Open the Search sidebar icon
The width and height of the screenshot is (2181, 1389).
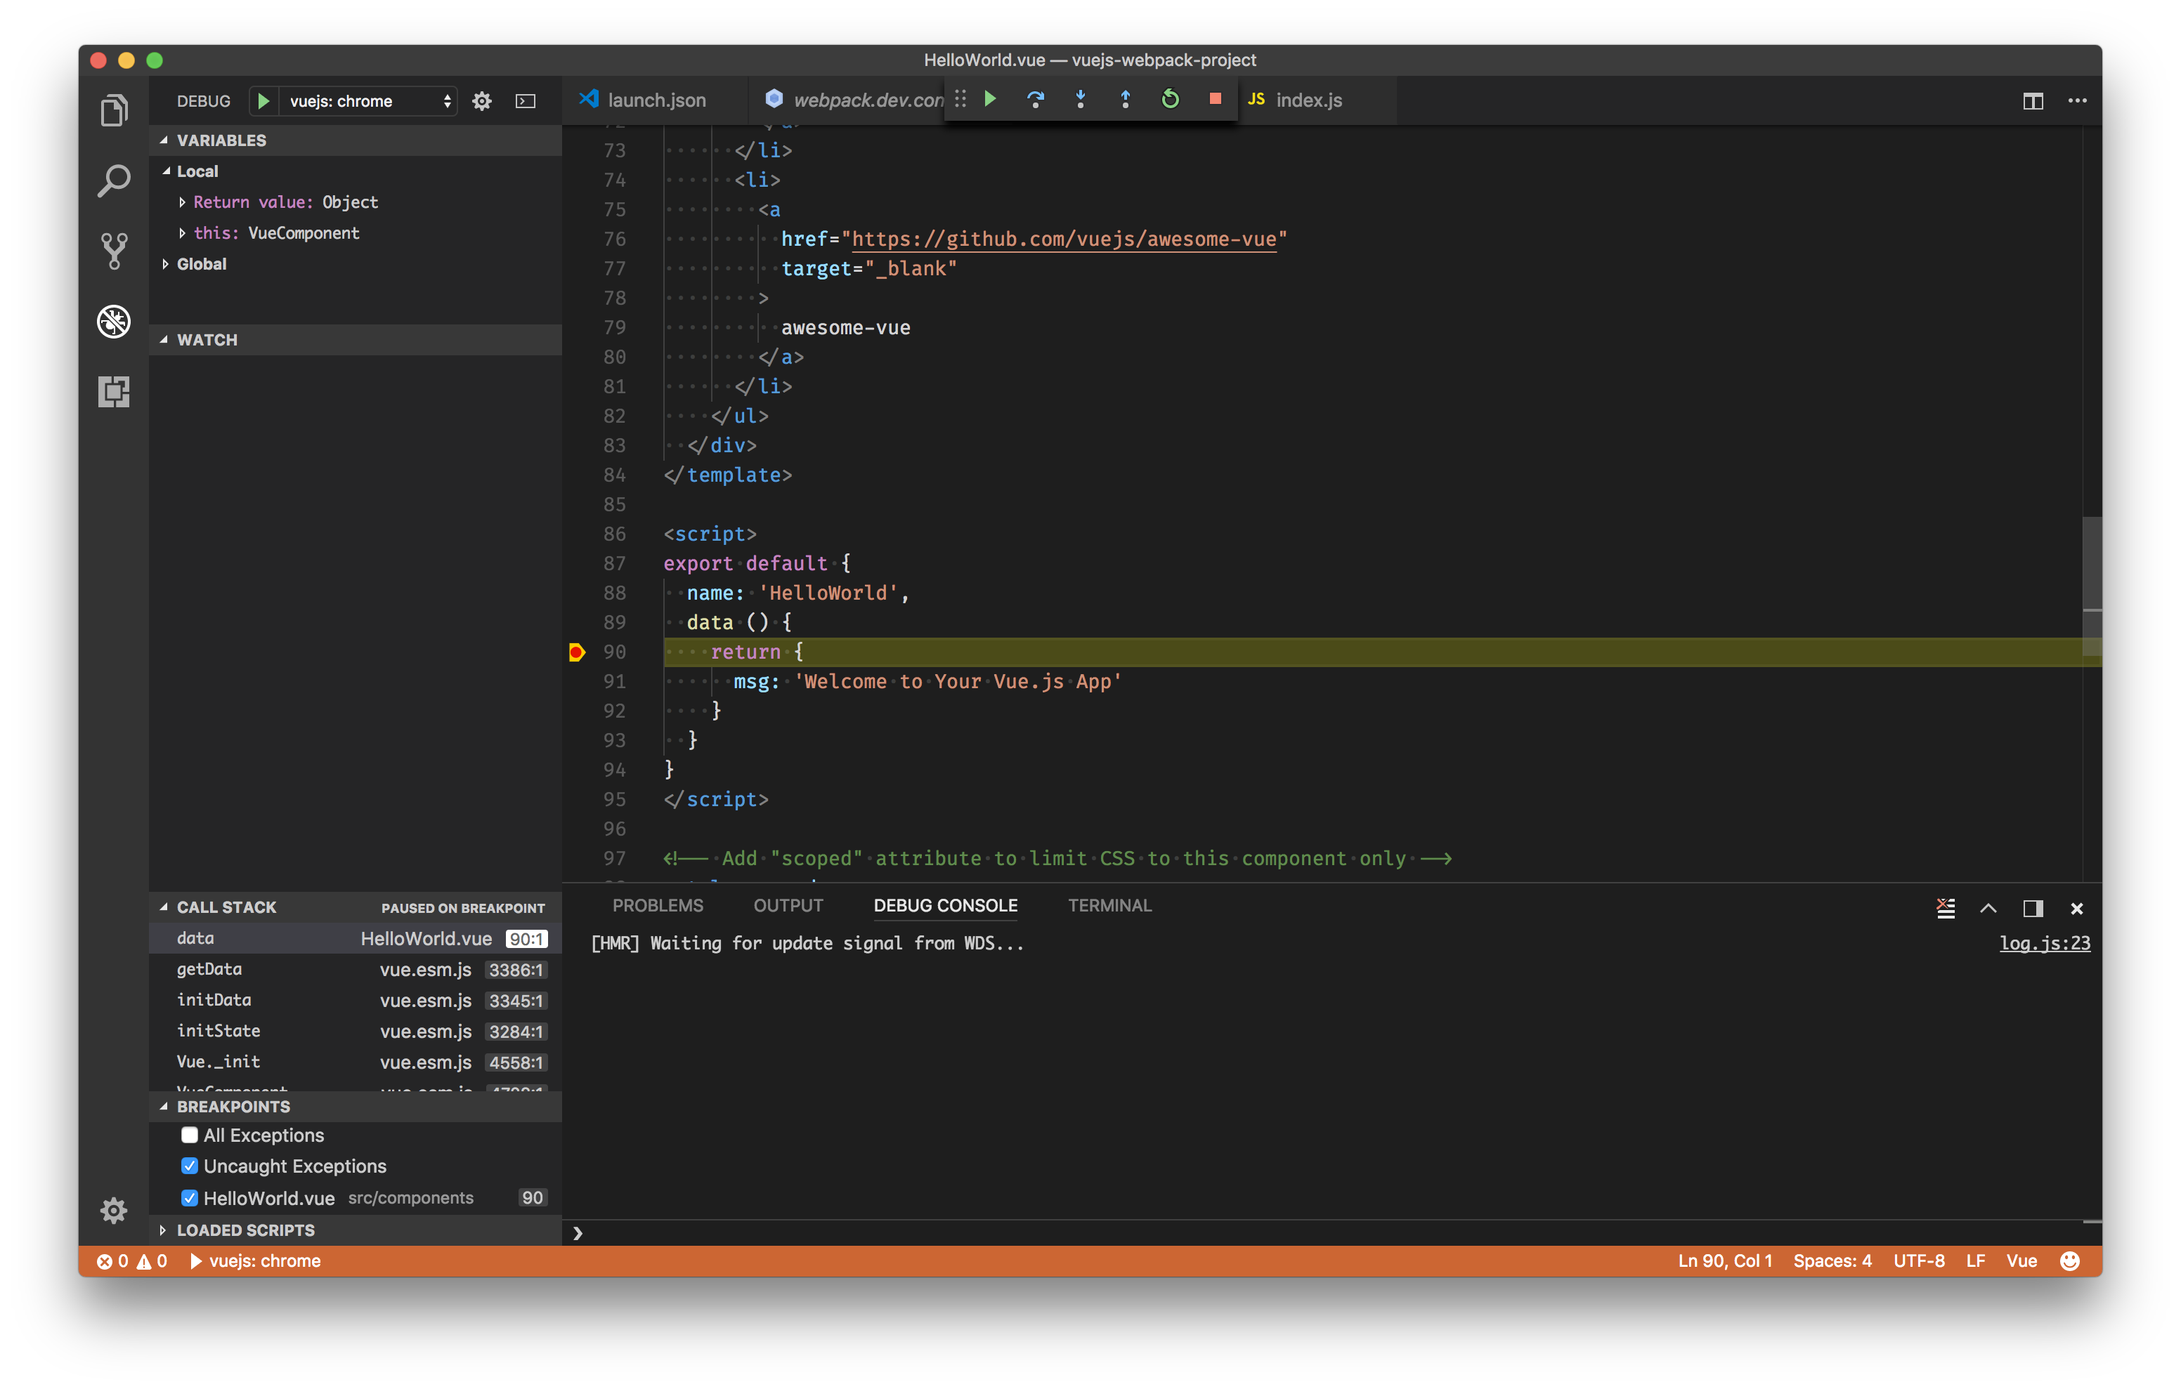point(114,179)
